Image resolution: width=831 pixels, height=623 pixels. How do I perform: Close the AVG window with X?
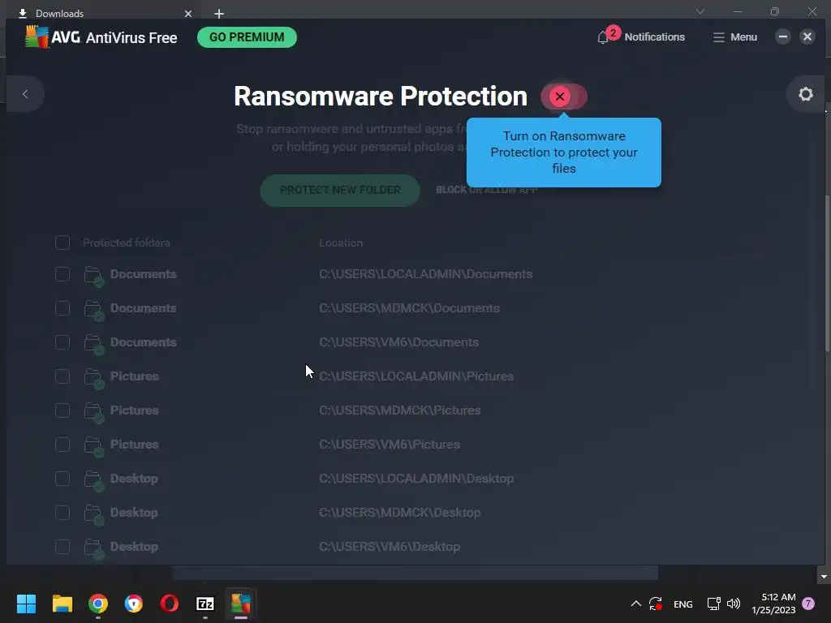click(807, 37)
